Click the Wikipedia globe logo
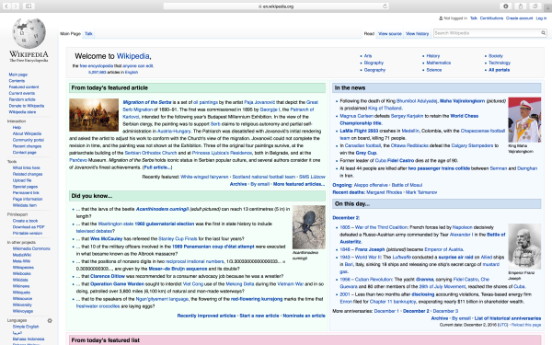552x345 pixels. point(29,33)
